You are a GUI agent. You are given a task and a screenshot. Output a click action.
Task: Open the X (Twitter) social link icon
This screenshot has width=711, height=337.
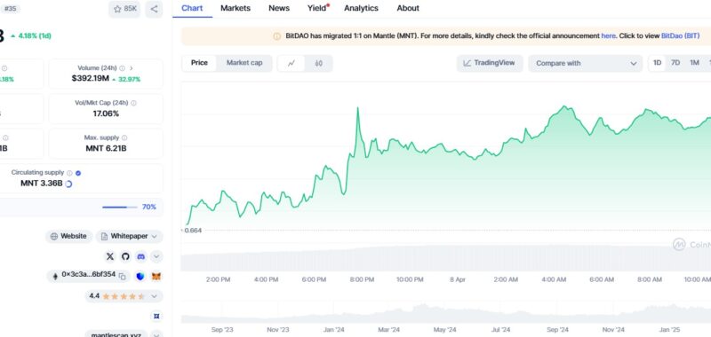point(109,256)
